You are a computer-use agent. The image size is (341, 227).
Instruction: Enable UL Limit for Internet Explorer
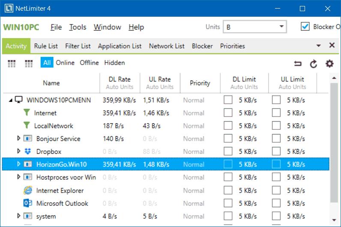[x=276, y=190]
